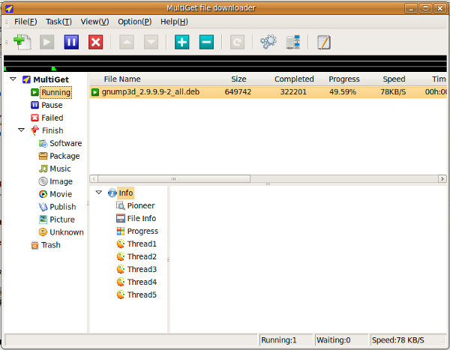Sort by Speed column header
Screen dimensions: 450x350
394,79
